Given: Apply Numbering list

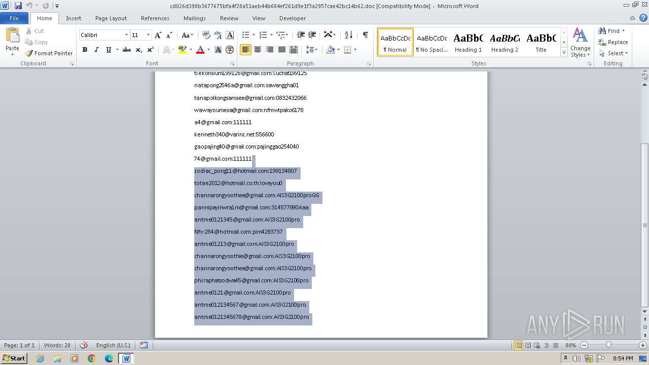Looking at the screenshot, I should (x=263, y=35).
